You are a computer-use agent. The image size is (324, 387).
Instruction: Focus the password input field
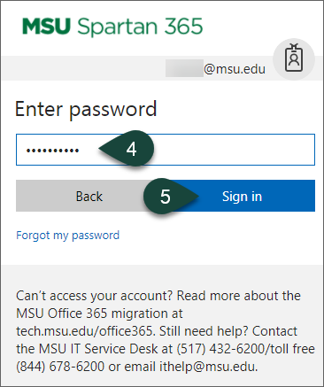click(166, 150)
